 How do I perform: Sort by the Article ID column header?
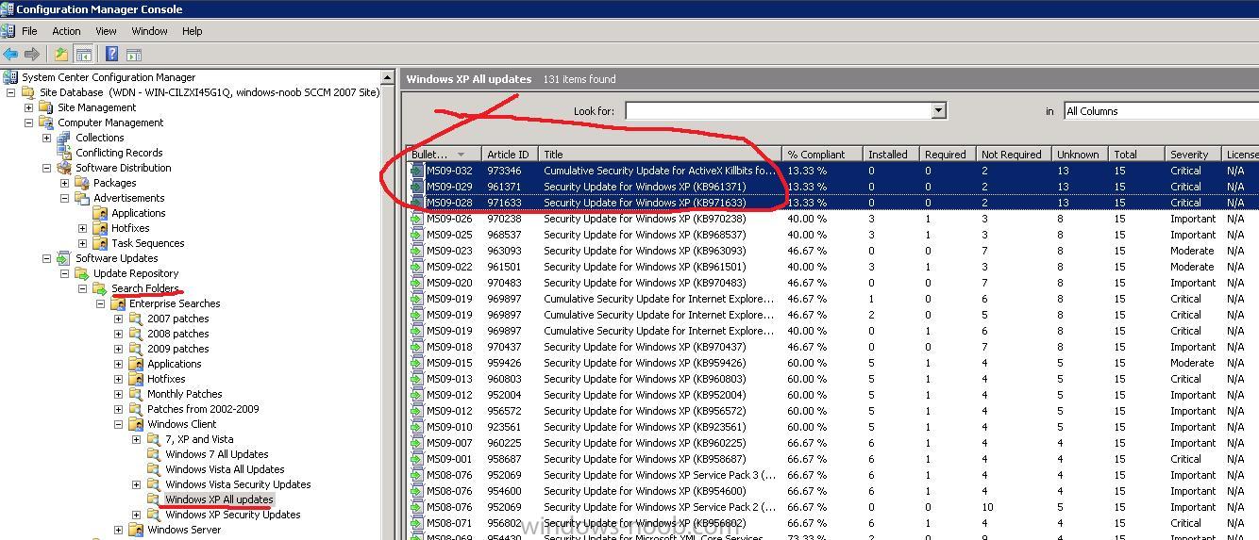[x=510, y=155]
